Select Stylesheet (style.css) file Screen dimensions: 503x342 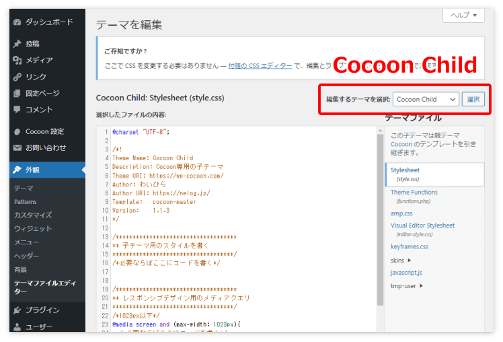pos(434,174)
